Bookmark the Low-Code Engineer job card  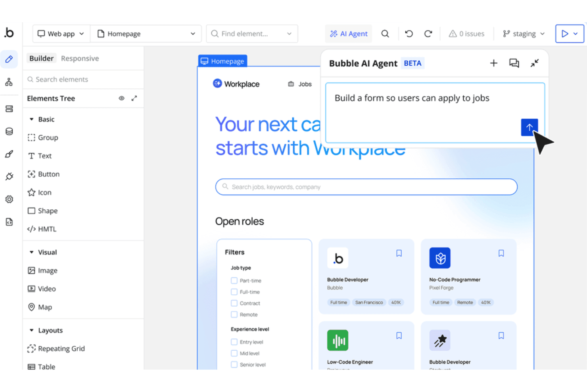(x=399, y=336)
